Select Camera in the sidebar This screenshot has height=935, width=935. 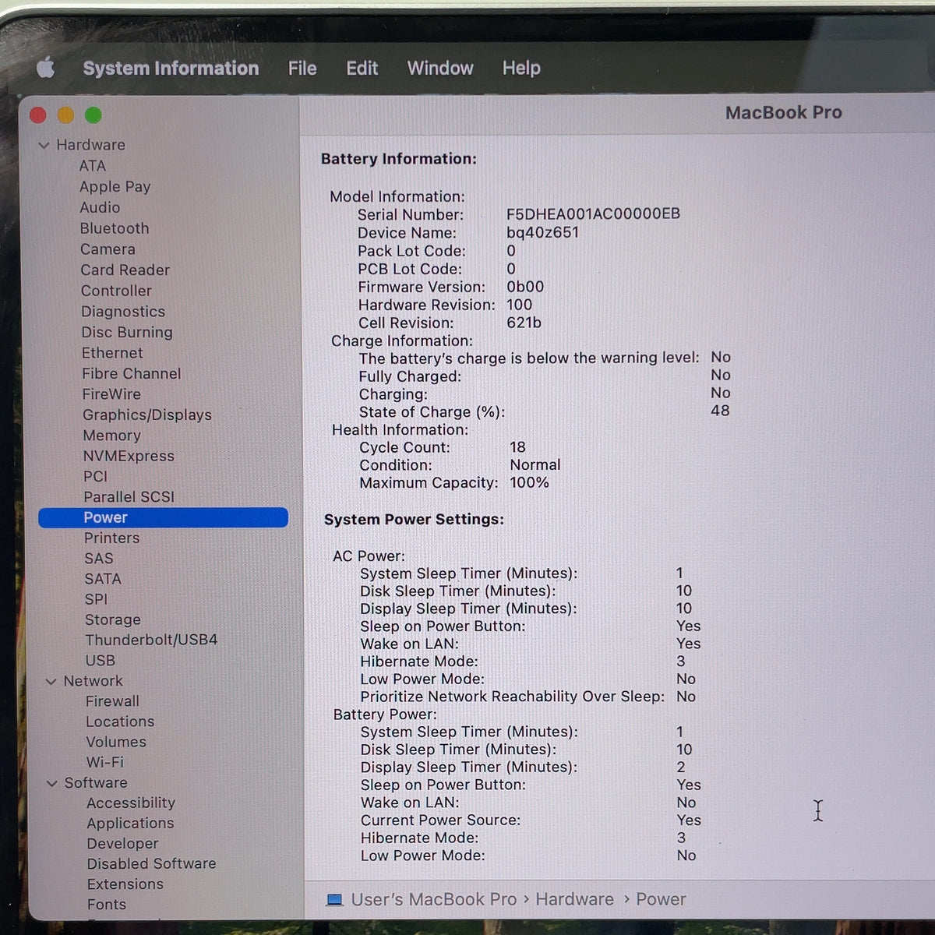click(108, 249)
